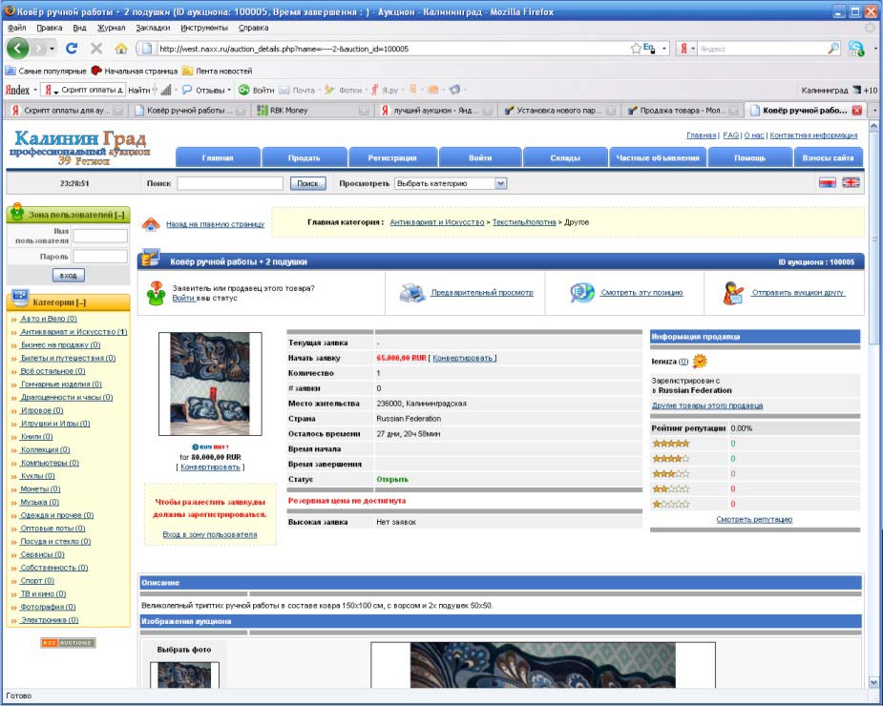
Task: Open the address bar dropdown arrow
Action: 664,49
